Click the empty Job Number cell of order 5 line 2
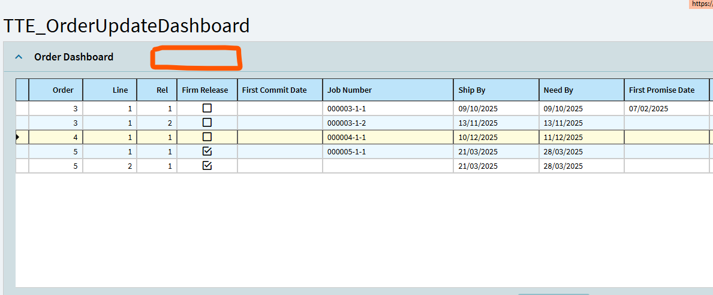Image resolution: width=713 pixels, height=295 pixels. (x=388, y=166)
